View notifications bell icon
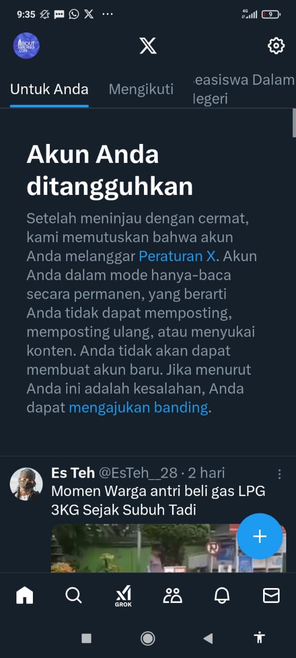This screenshot has width=296, height=658. tap(222, 595)
